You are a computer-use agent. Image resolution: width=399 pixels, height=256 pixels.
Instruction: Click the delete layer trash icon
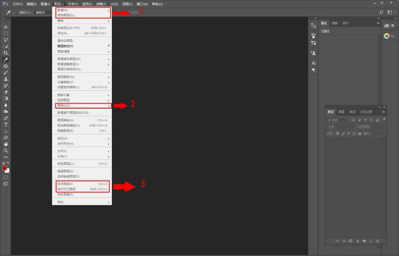click(x=378, y=241)
